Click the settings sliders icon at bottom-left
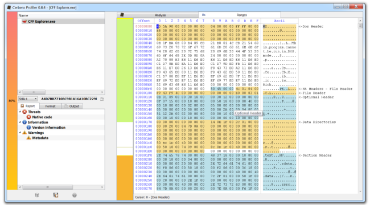Image resolution: width=370 pixels, height=205 pixels. 37,195
